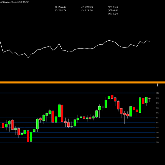This screenshot has width=165, height=165.
Task: Click the 146 price axis label
Action: (x=157, y=138)
